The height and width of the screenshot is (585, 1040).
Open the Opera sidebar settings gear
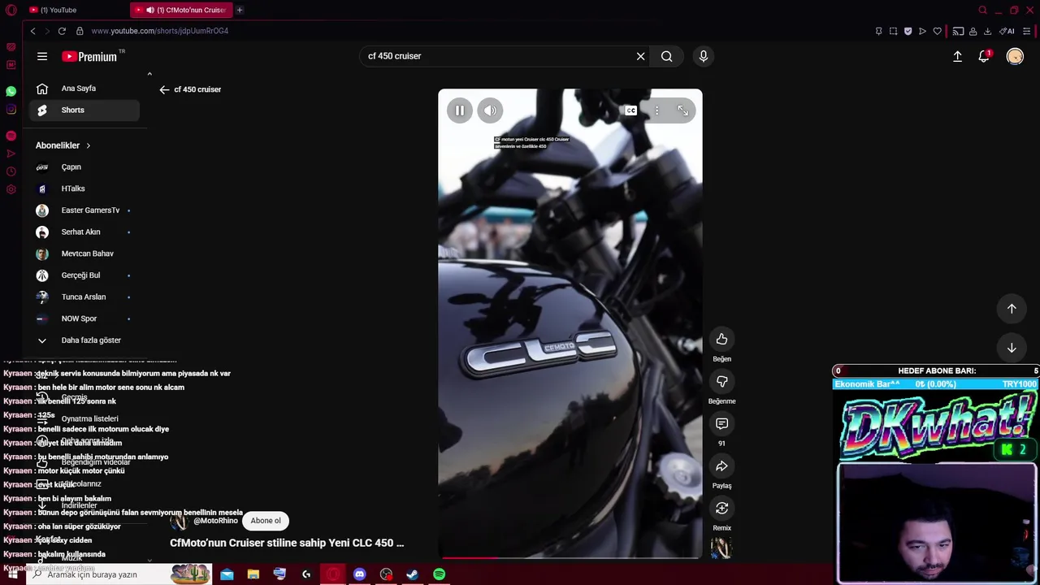[x=11, y=189]
